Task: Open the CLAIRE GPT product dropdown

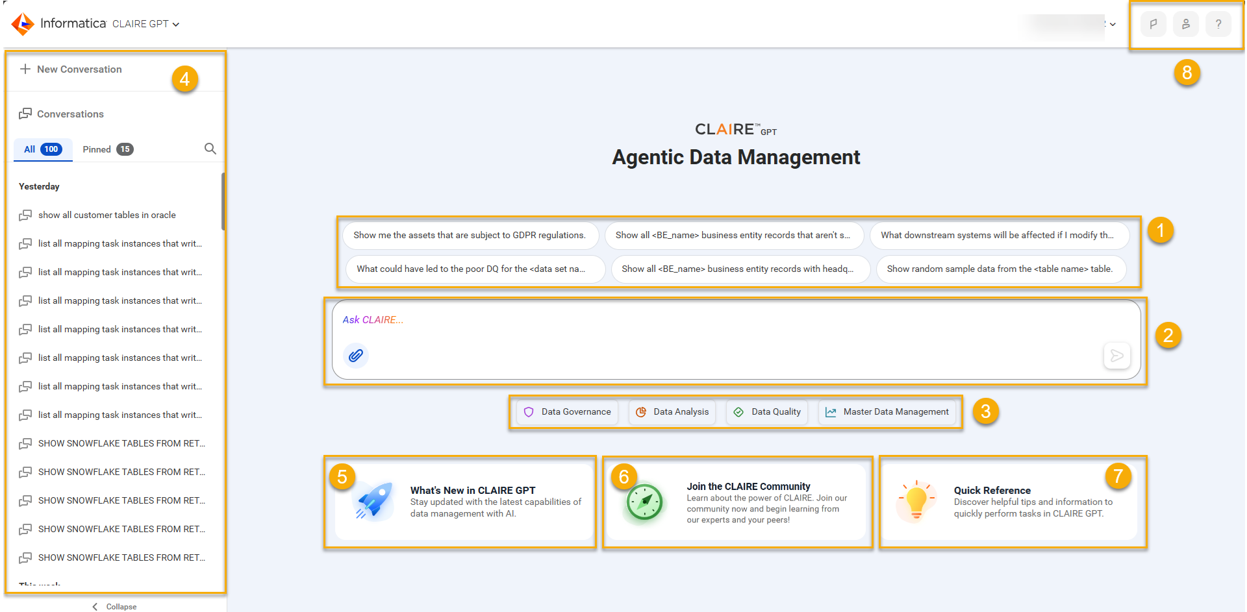Action: [146, 24]
